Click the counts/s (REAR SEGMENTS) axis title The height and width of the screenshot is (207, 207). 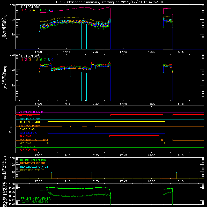tap(4, 78)
